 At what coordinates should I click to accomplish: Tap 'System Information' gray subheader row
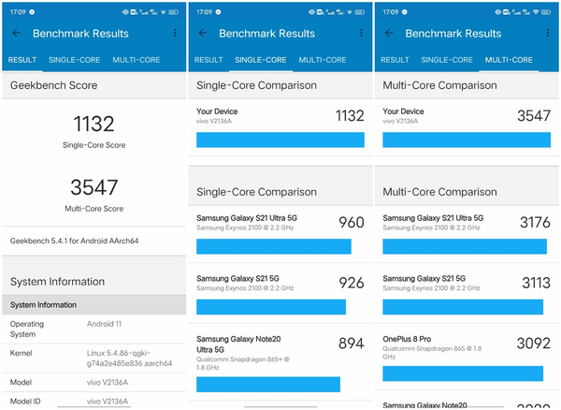[94, 305]
